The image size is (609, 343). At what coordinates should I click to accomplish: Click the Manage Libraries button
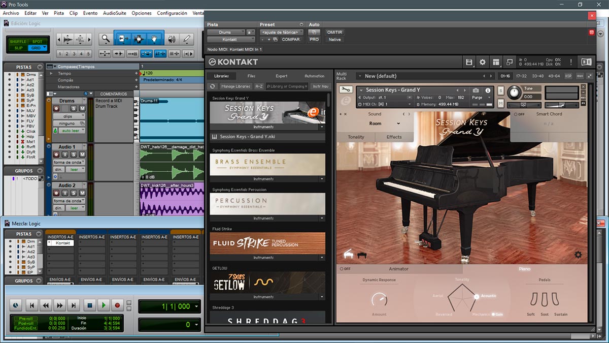(x=236, y=86)
